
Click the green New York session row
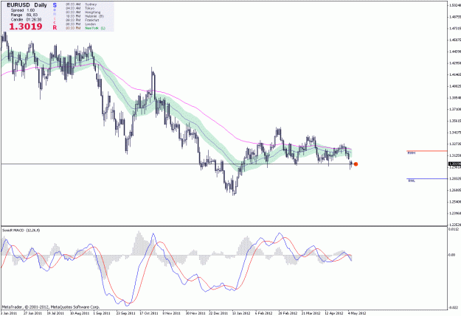(x=86, y=28)
